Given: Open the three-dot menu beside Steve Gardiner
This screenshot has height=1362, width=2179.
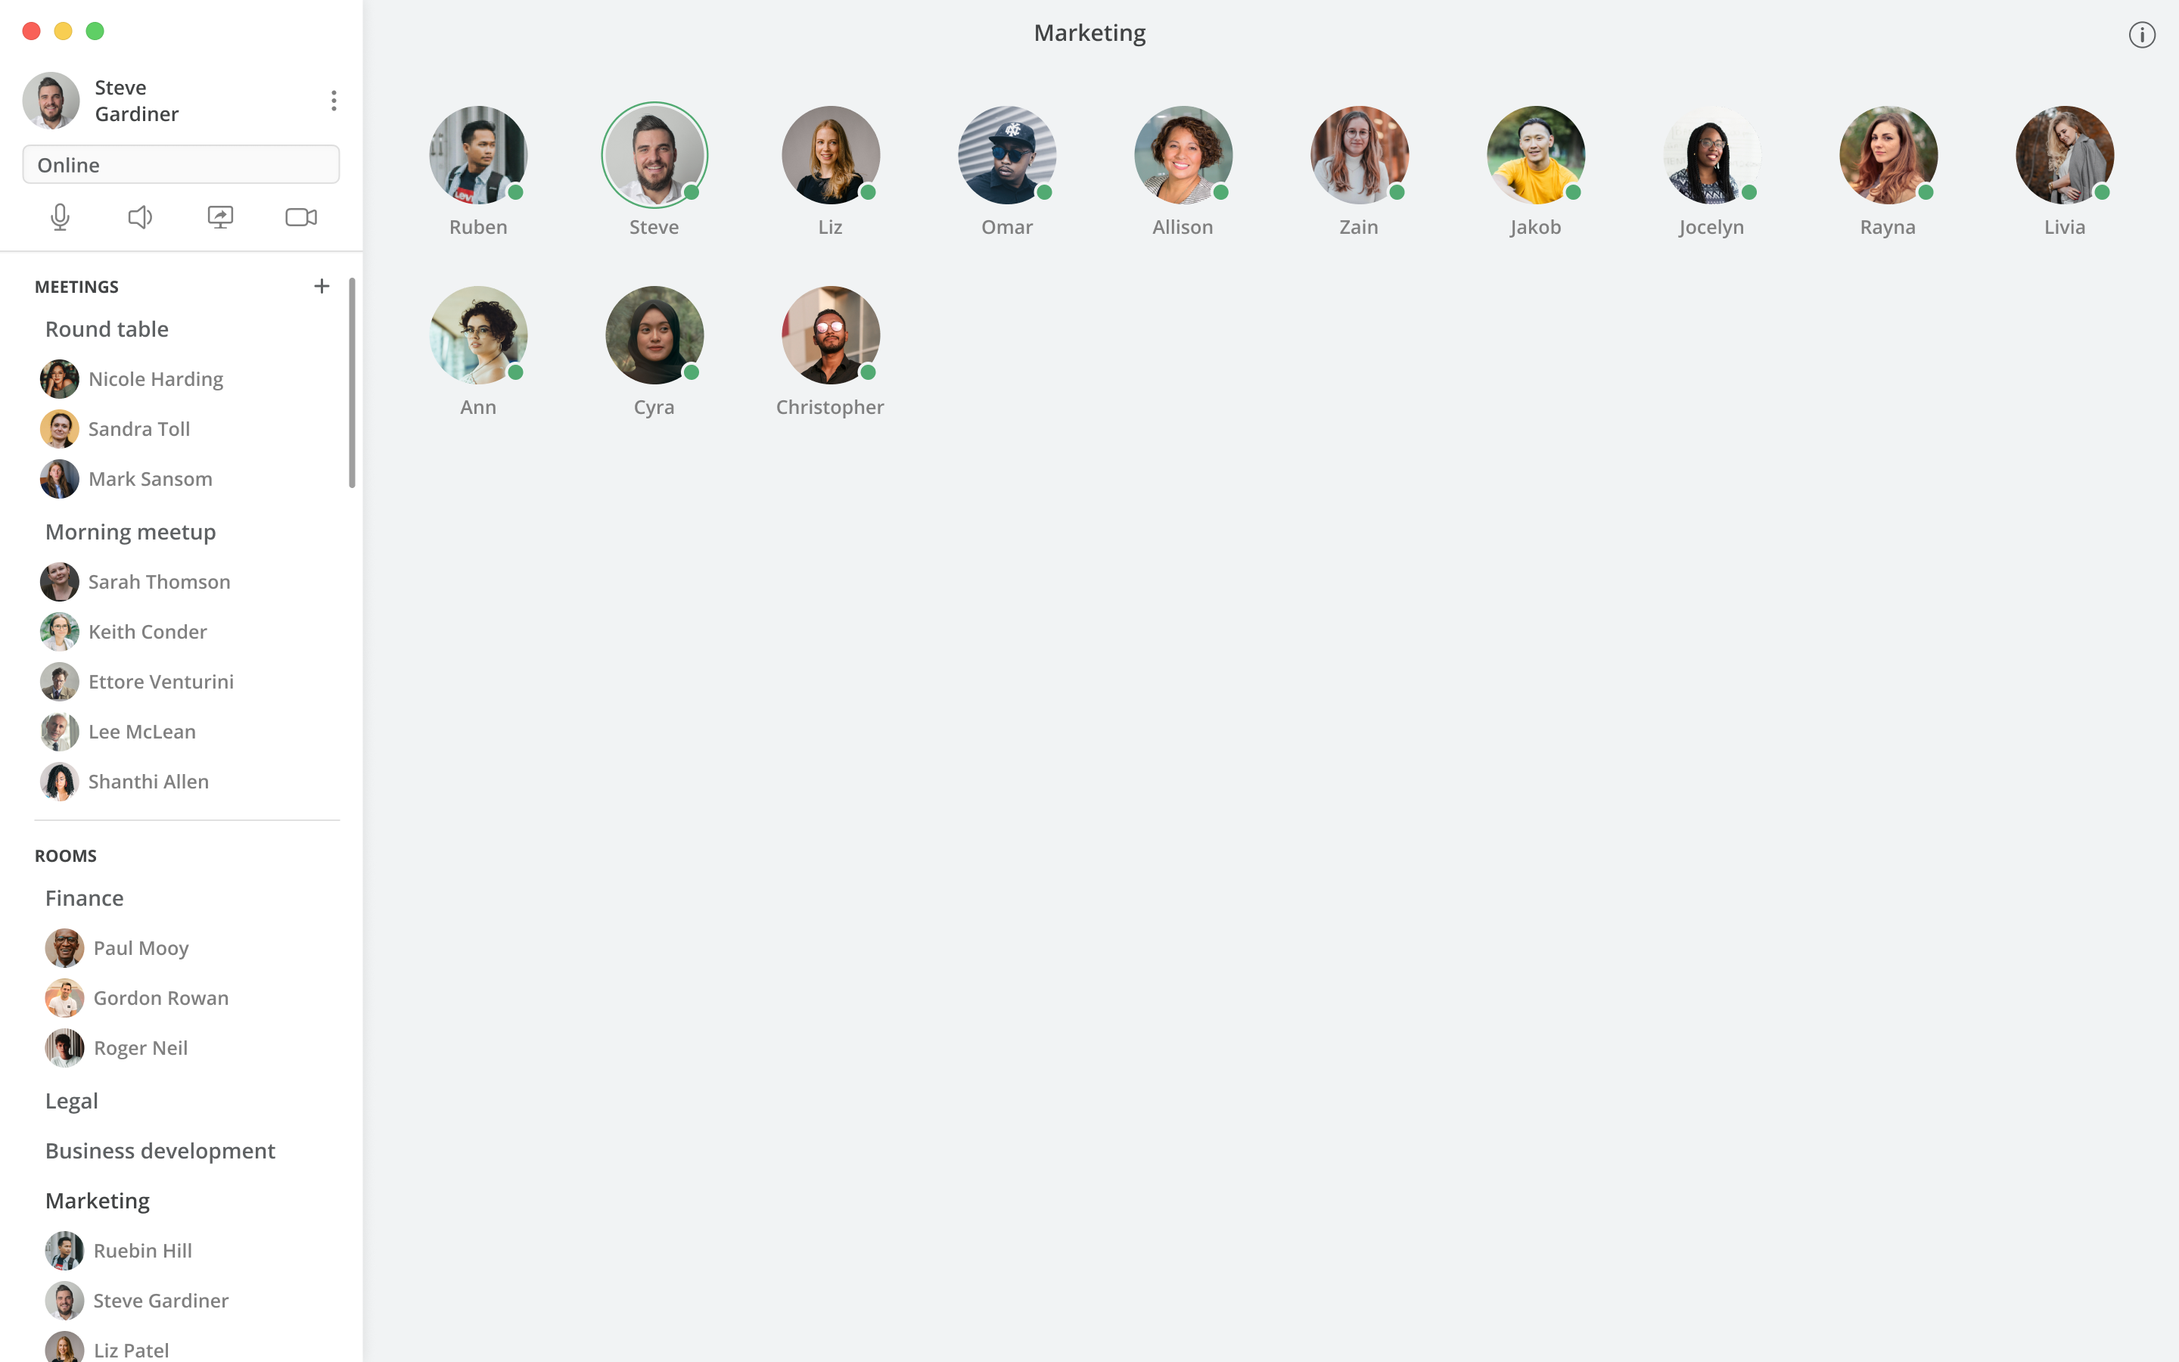Looking at the screenshot, I should (x=334, y=100).
